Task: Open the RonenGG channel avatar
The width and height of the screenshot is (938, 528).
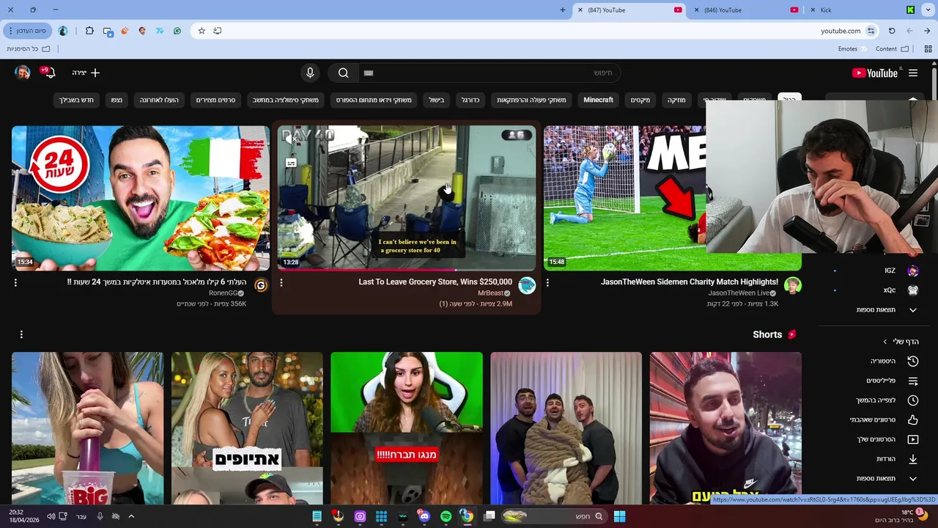Action: (261, 286)
